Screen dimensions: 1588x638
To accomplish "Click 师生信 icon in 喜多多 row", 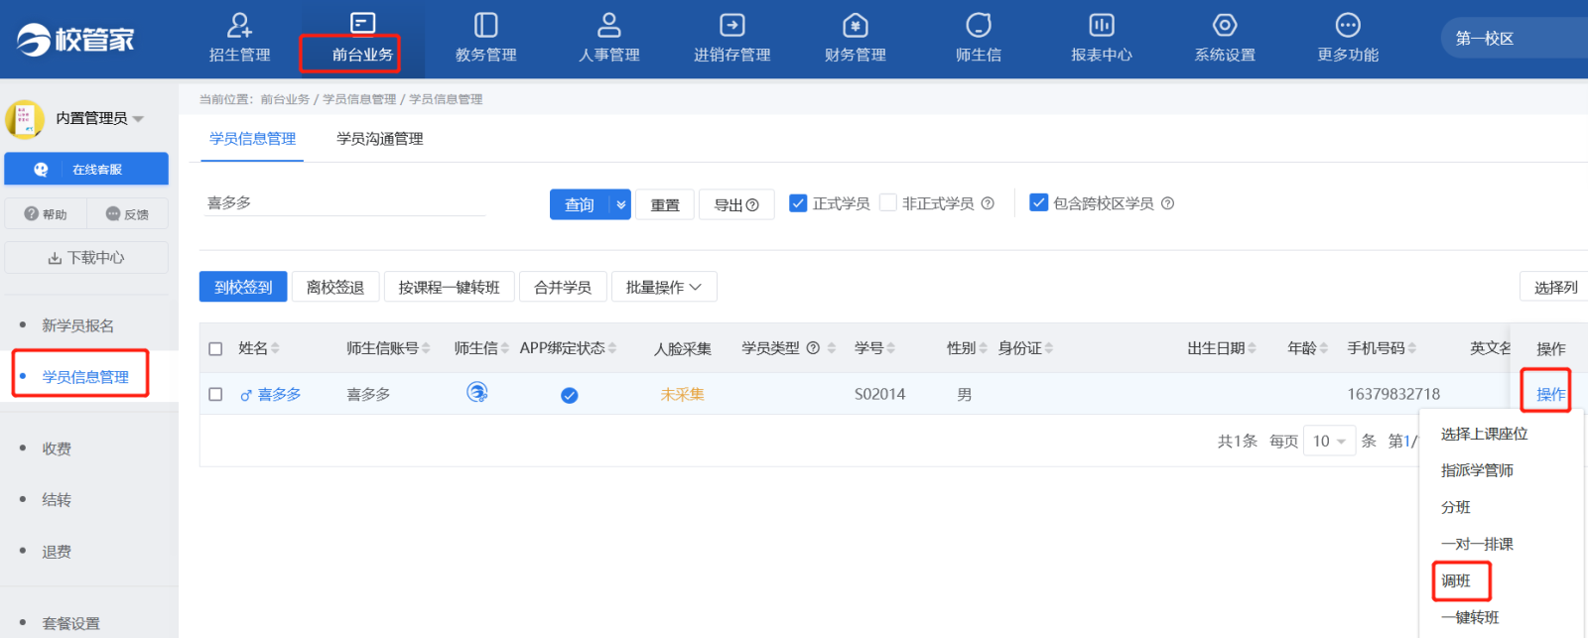I will [x=477, y=393].
